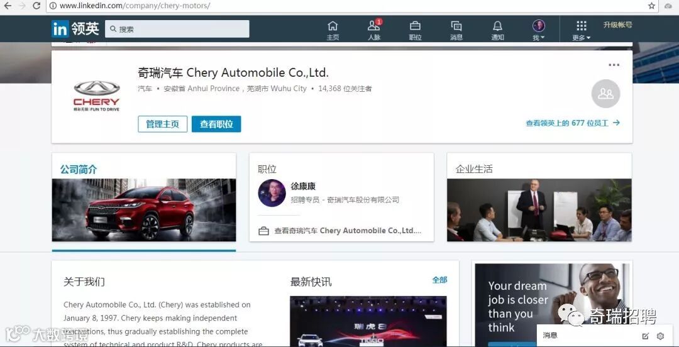
Task: Click the URL in the address bar
Action: coord(135,6)
